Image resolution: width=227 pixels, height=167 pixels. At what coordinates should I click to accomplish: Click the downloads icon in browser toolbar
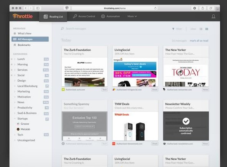[195, 8]
